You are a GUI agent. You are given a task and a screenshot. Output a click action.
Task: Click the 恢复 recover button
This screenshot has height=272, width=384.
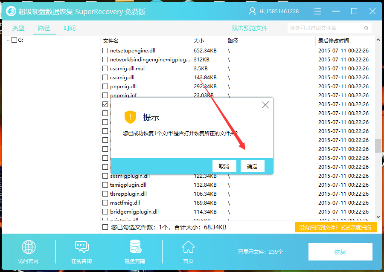click(x=340, y=252)
